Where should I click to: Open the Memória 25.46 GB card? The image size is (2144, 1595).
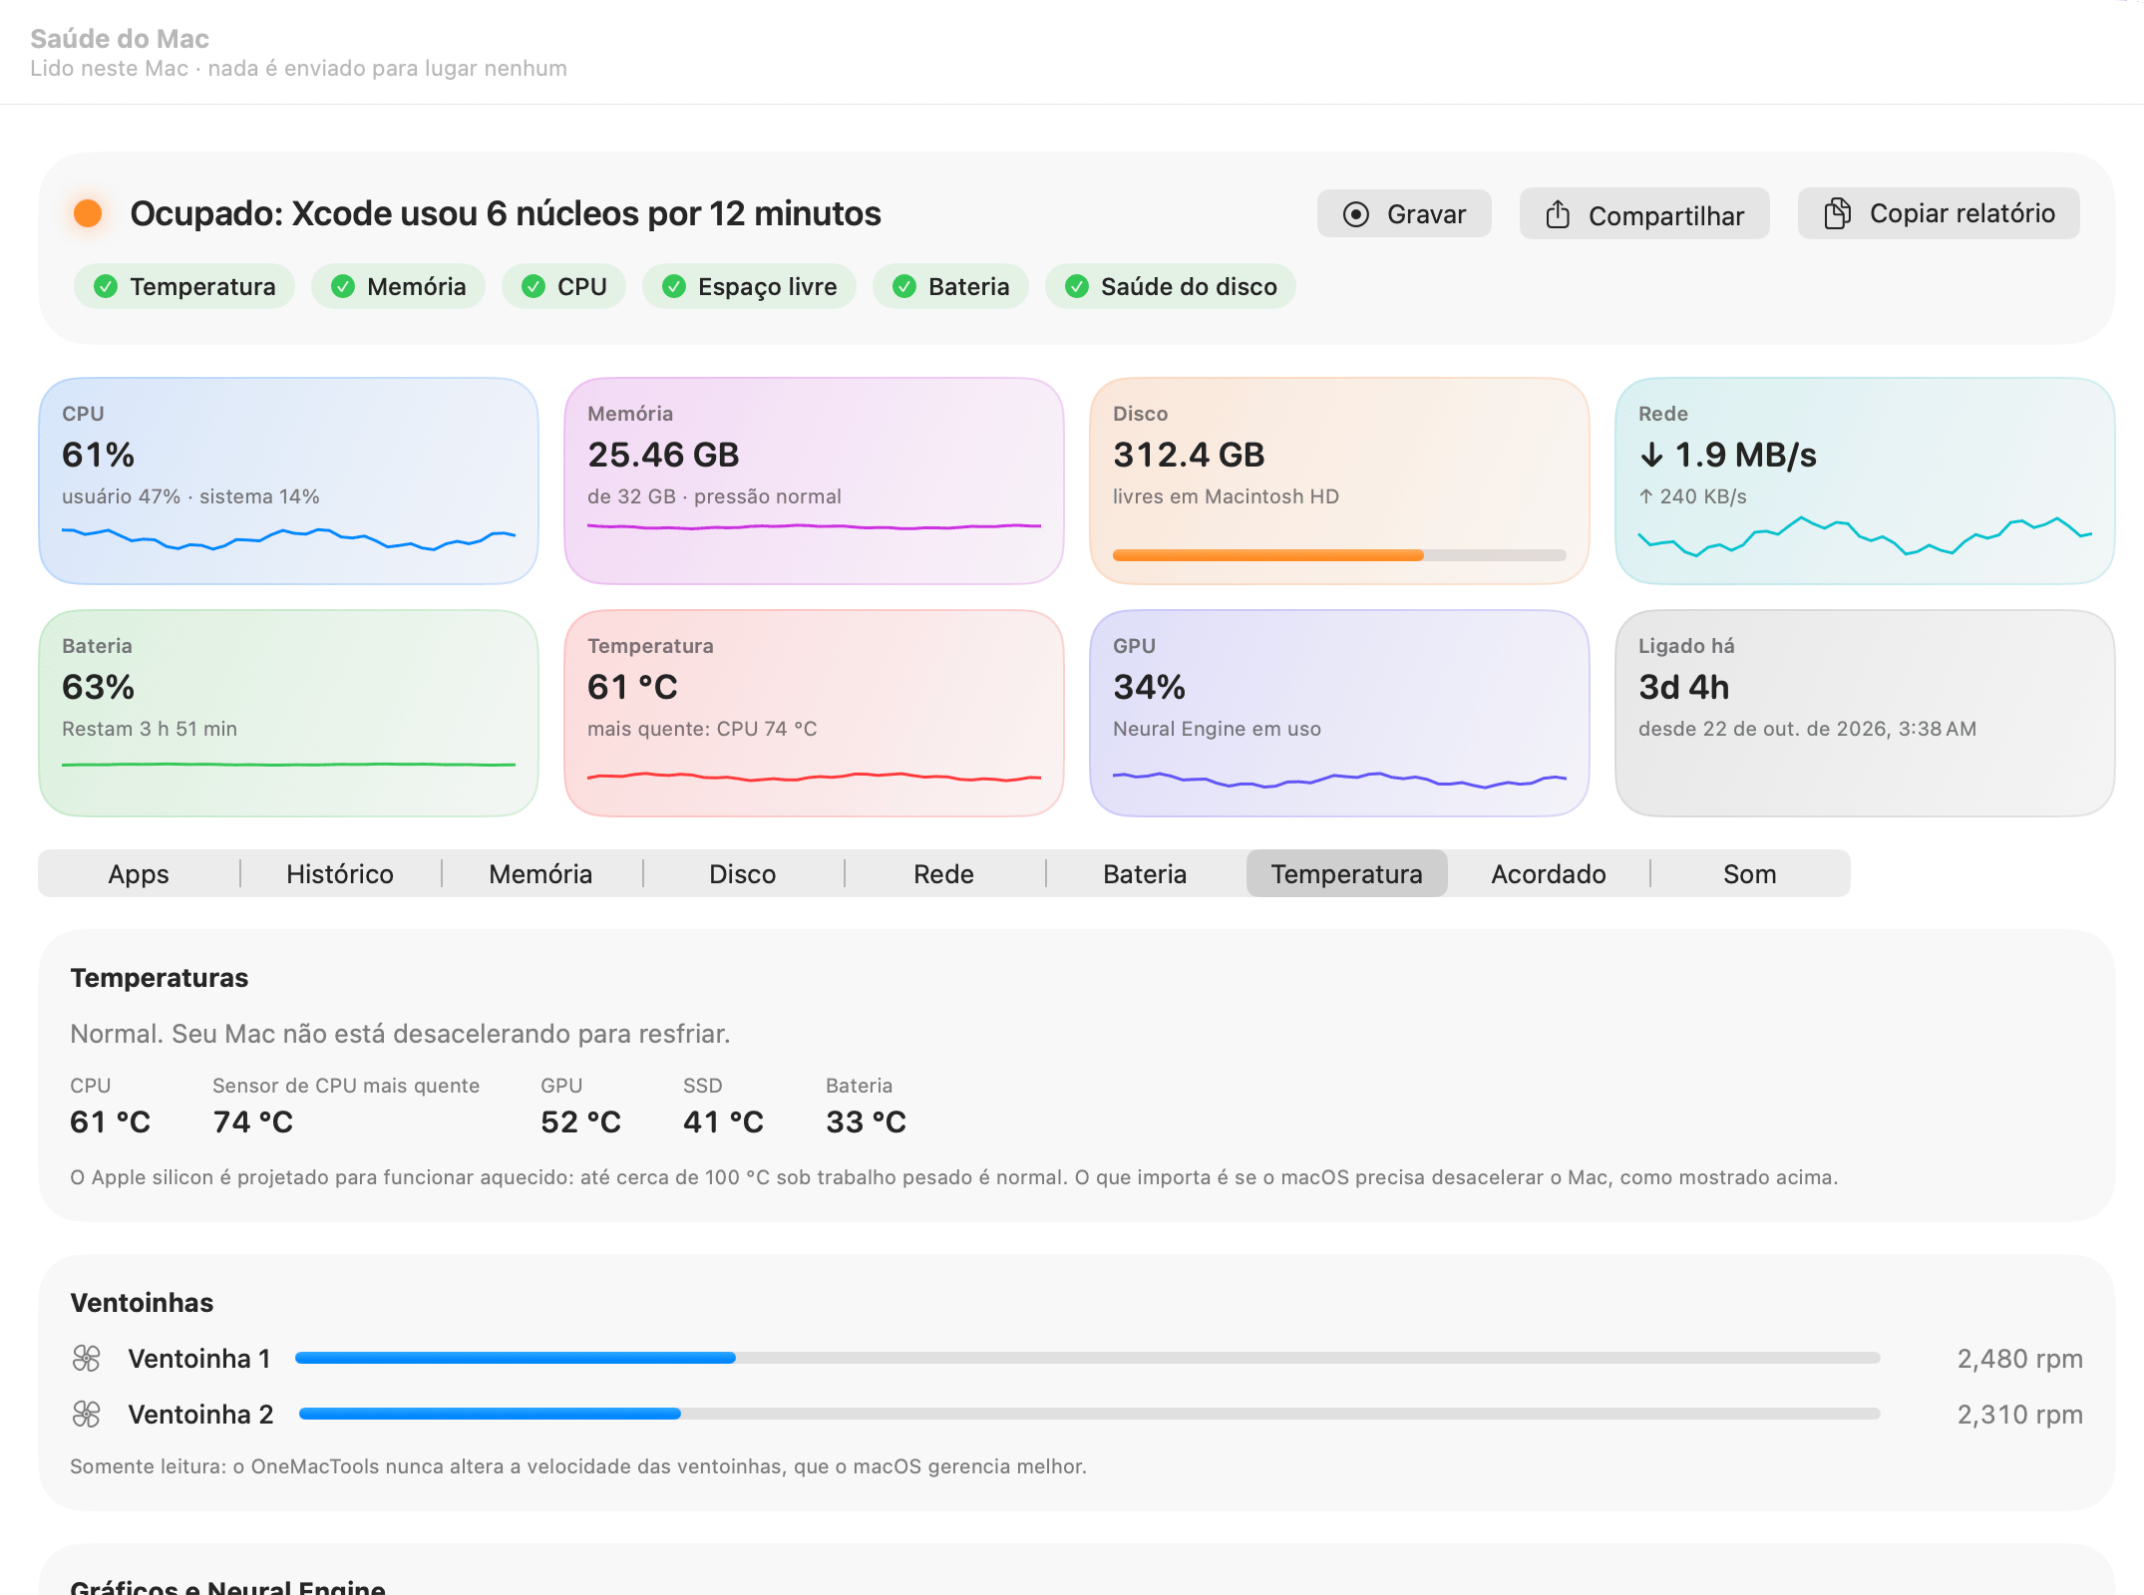pyautogui.click(x=814, y=480)
